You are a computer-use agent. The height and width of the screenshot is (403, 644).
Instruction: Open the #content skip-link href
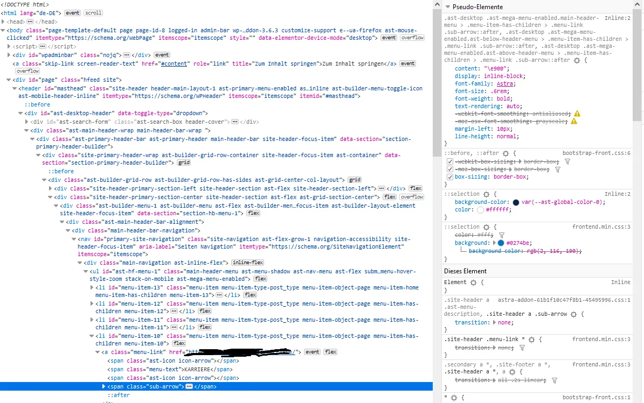tap(174, 63)
